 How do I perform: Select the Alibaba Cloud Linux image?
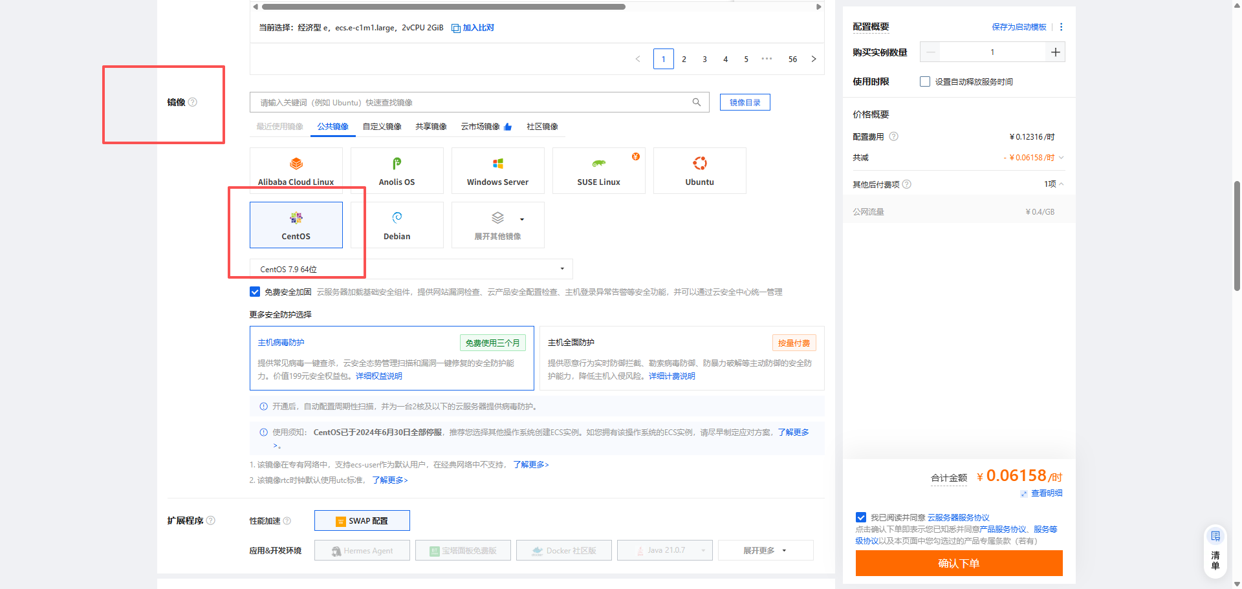296,171
